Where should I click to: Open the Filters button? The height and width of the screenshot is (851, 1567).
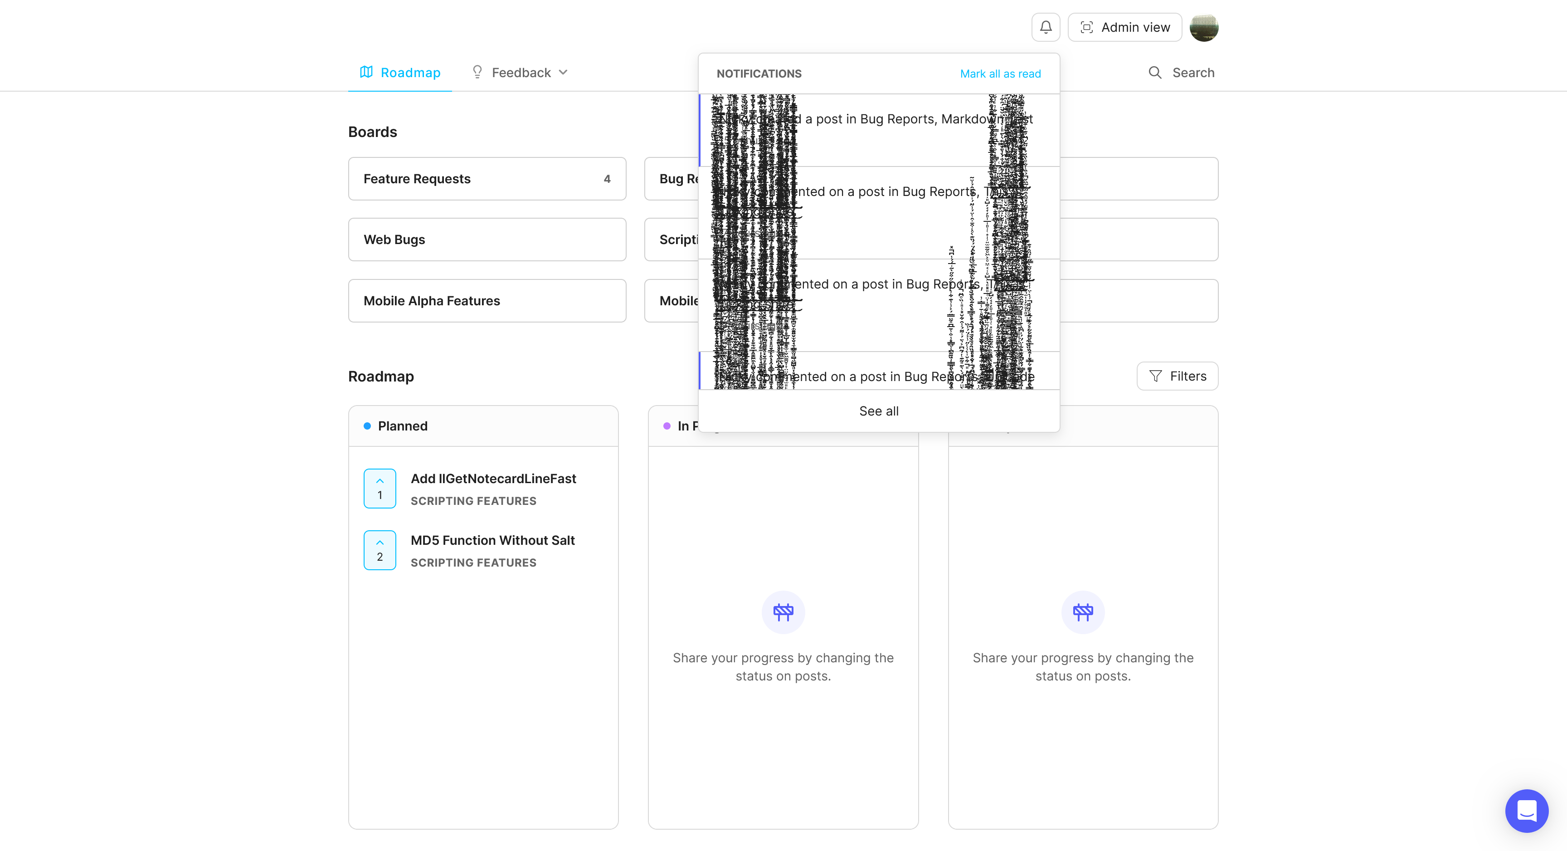point(1177,376)
